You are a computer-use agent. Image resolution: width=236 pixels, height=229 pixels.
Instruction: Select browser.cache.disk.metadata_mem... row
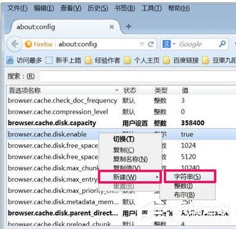(121, 202)
